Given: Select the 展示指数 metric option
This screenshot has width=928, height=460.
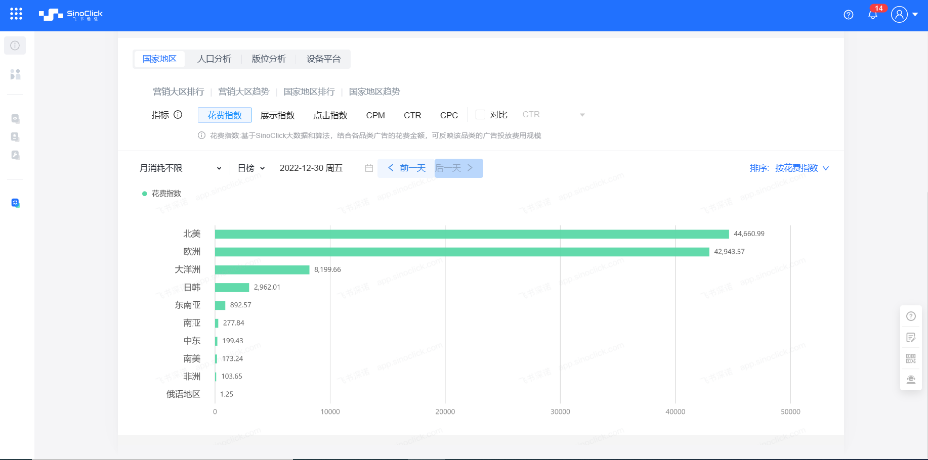Looking at the screenshot, I should [x=277, y=115].
